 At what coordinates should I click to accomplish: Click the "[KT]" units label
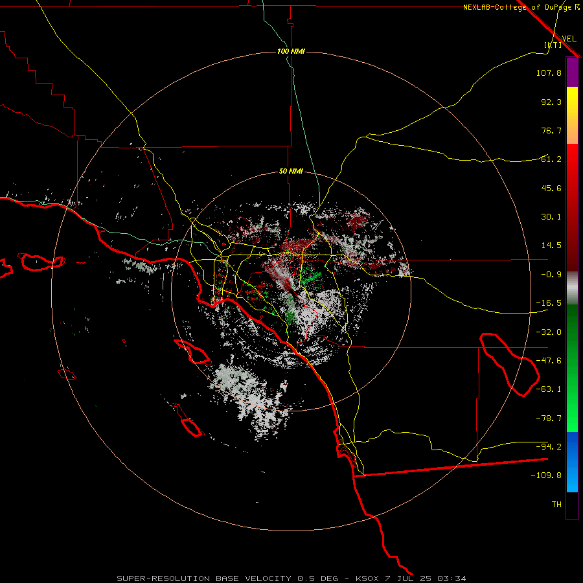pyautogui.click(x=553, y=45)
